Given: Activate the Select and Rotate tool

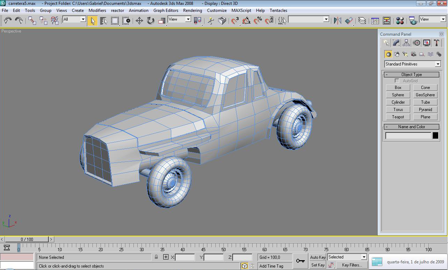Looking at the screenshot, I should coord(151,21).
